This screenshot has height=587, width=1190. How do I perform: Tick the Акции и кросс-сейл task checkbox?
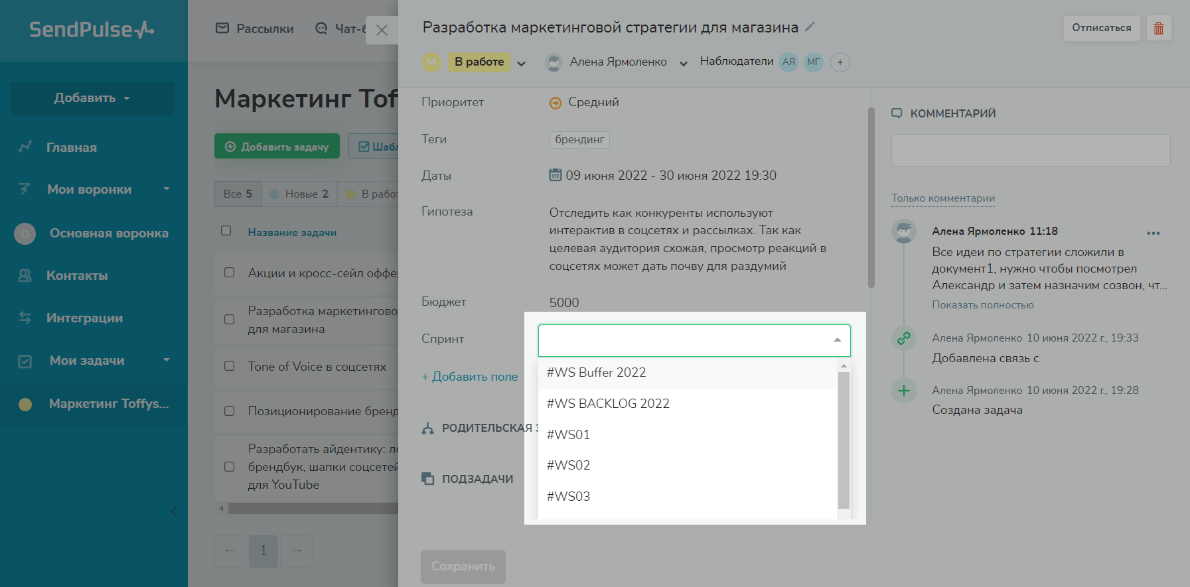[230, 273]
